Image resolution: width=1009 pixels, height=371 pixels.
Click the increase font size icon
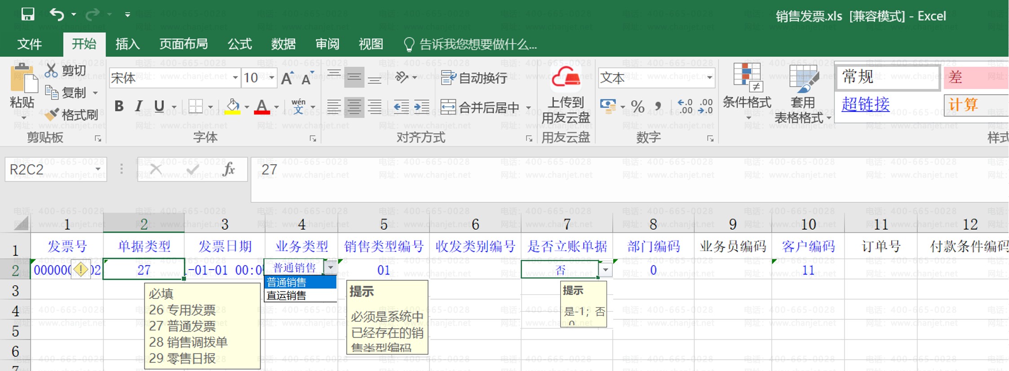(288, 78)
